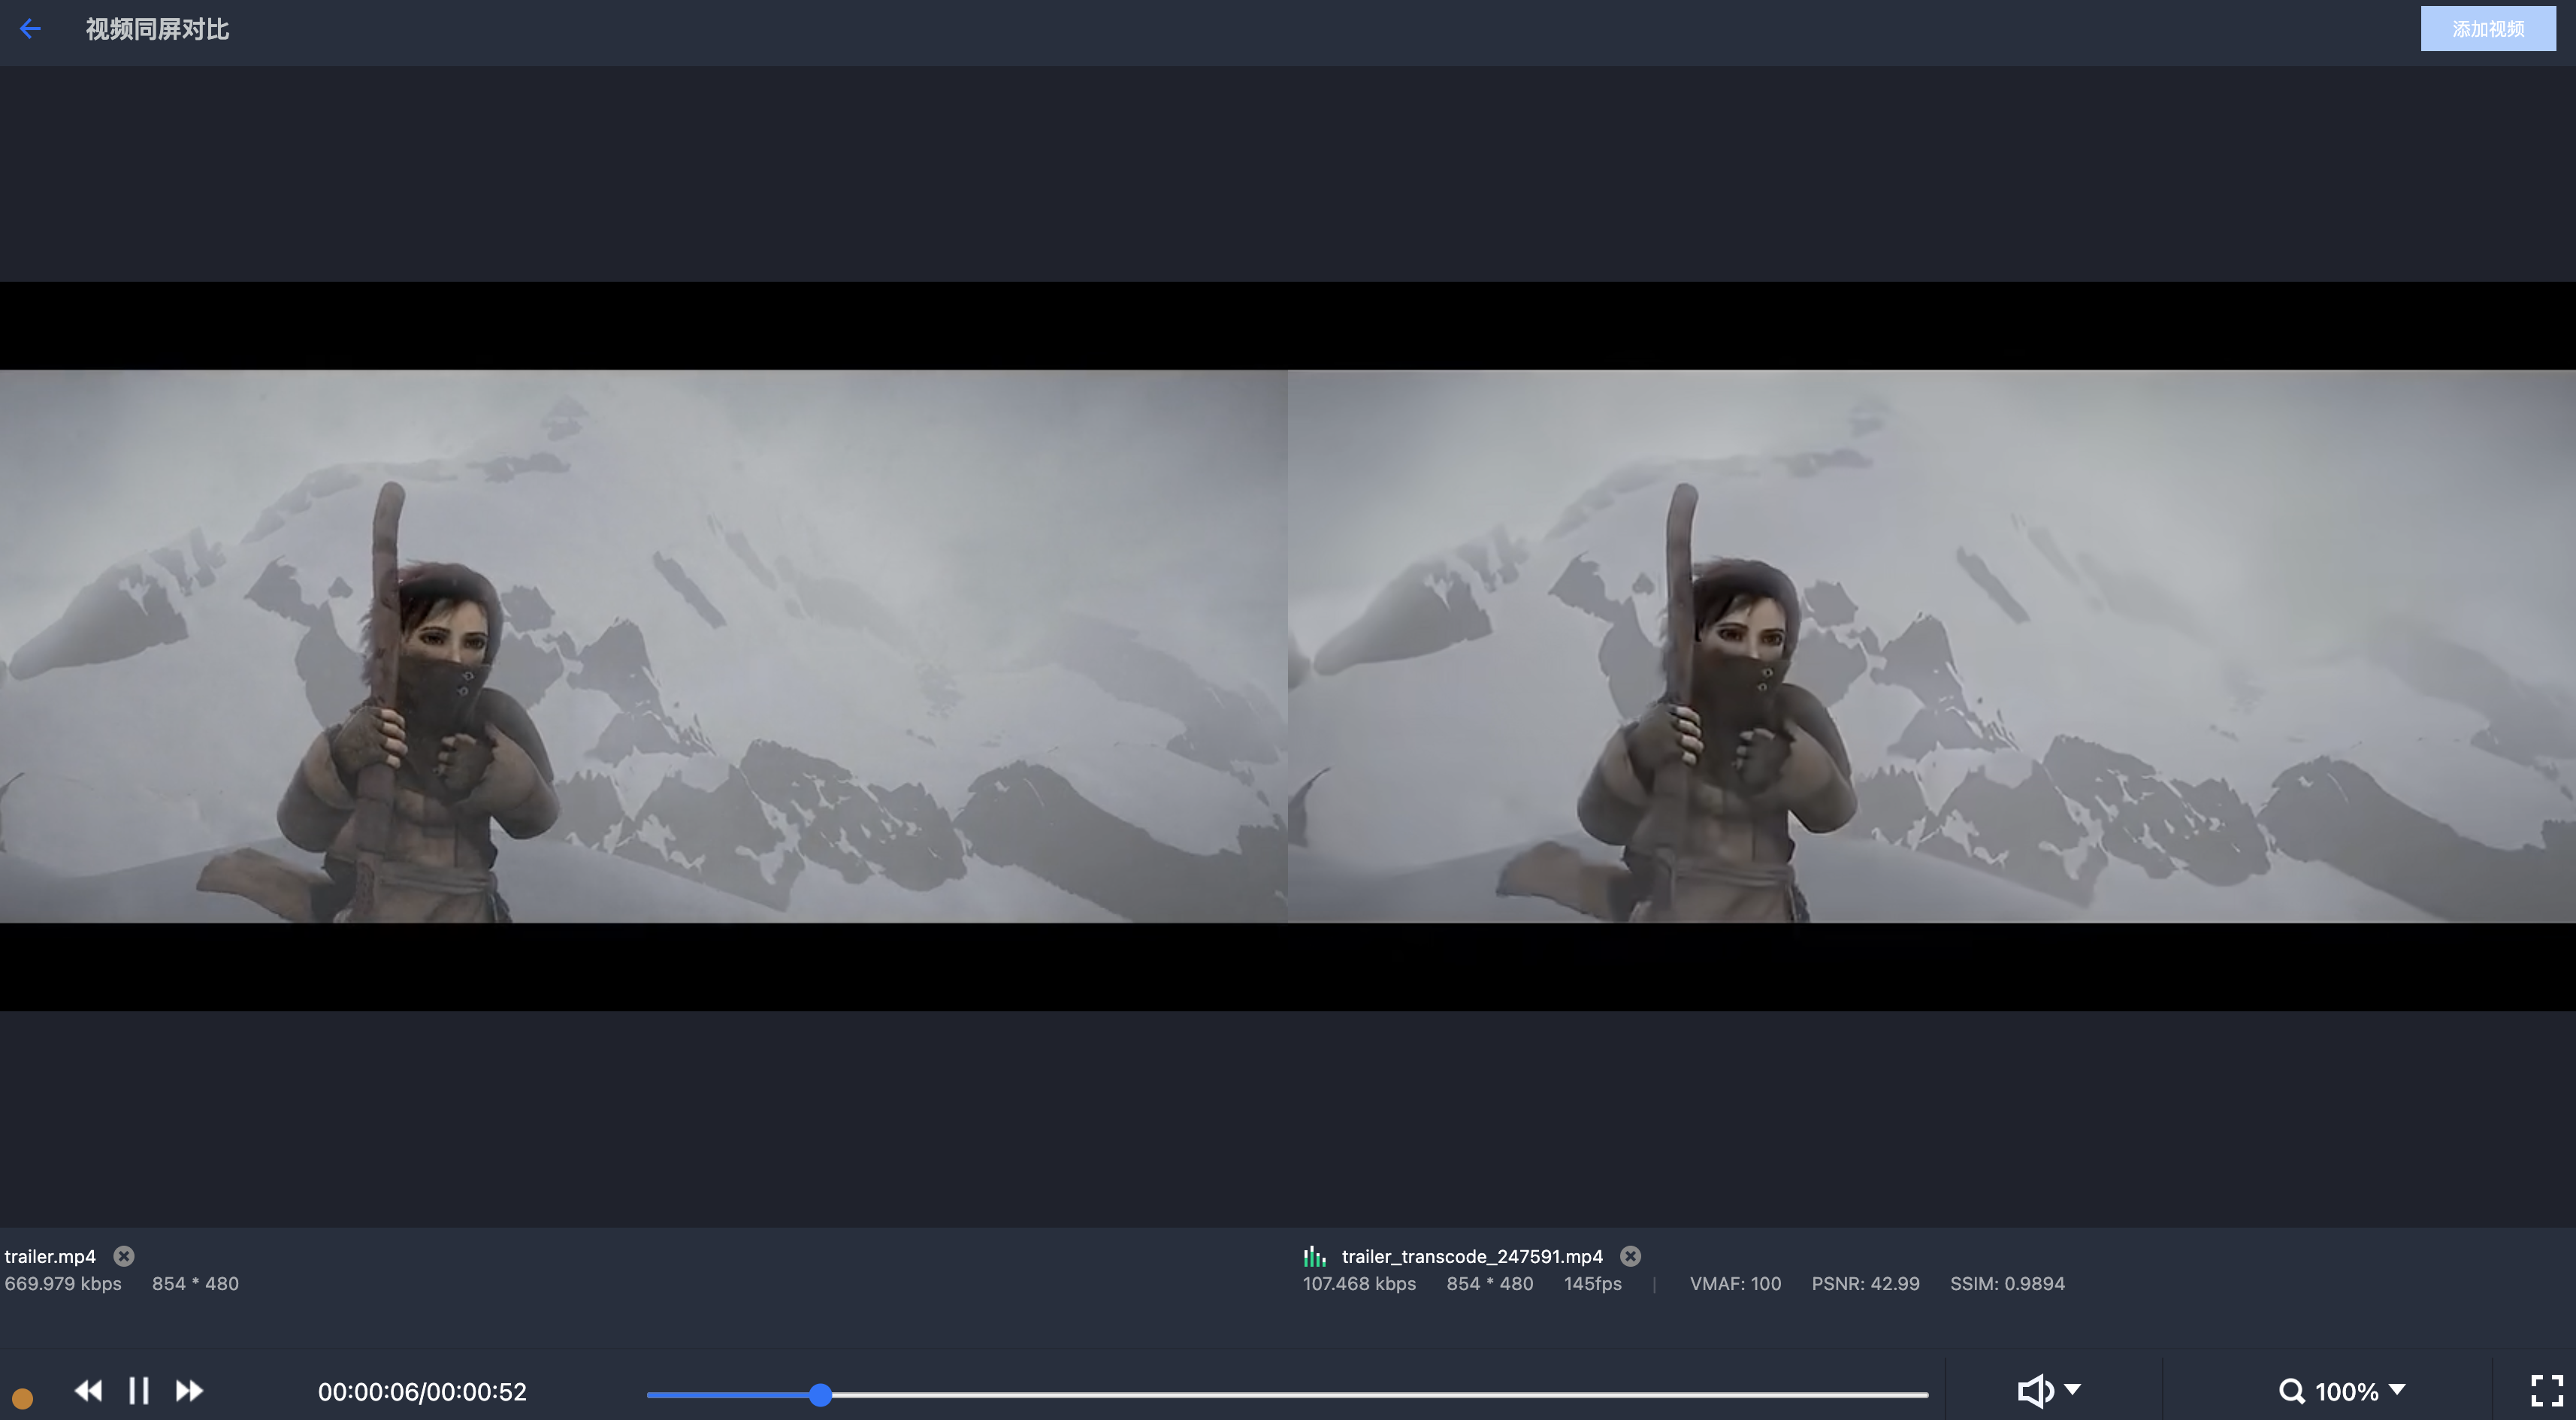Remove trailer.mp4 from comparison
This screenshot has height=1420, width=2576.
[124, 1256]
